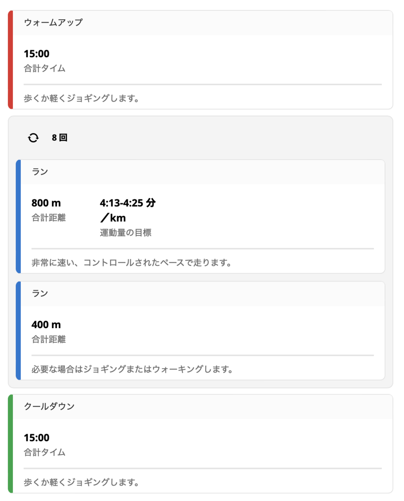Click the 運動量の目標 label
The height and width of the screenshot is (501, 404).
click(125, 233)
